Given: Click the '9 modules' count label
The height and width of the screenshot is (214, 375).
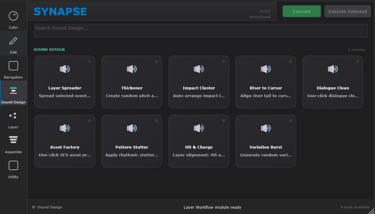Looking at the screenshot, I should coord(356,50).
